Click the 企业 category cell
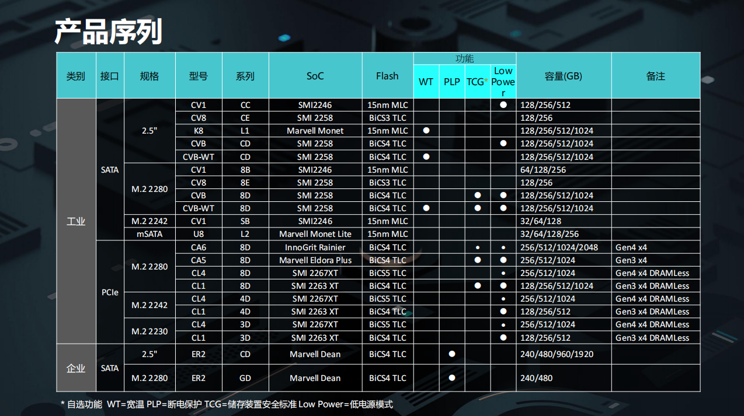This screenshot has width=744, height=416. click(x=76, y=368)
